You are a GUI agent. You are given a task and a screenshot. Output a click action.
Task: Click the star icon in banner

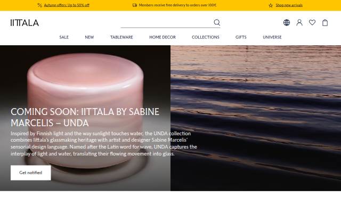click(271, 5)
